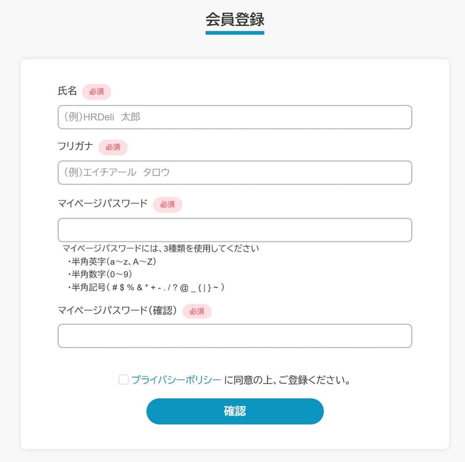Viewport: 465px width, 462px height.
Task: Open the プライバシーポリシー link
Action: (x=176, y=380)
